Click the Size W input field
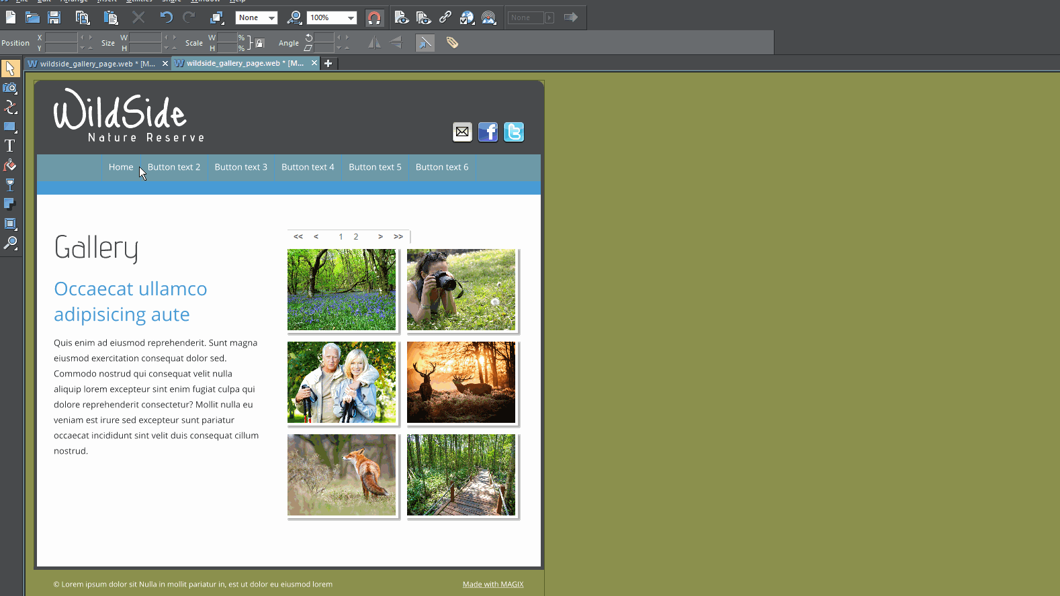Viewport: 1060px width, 596px height. coord(145,38)
